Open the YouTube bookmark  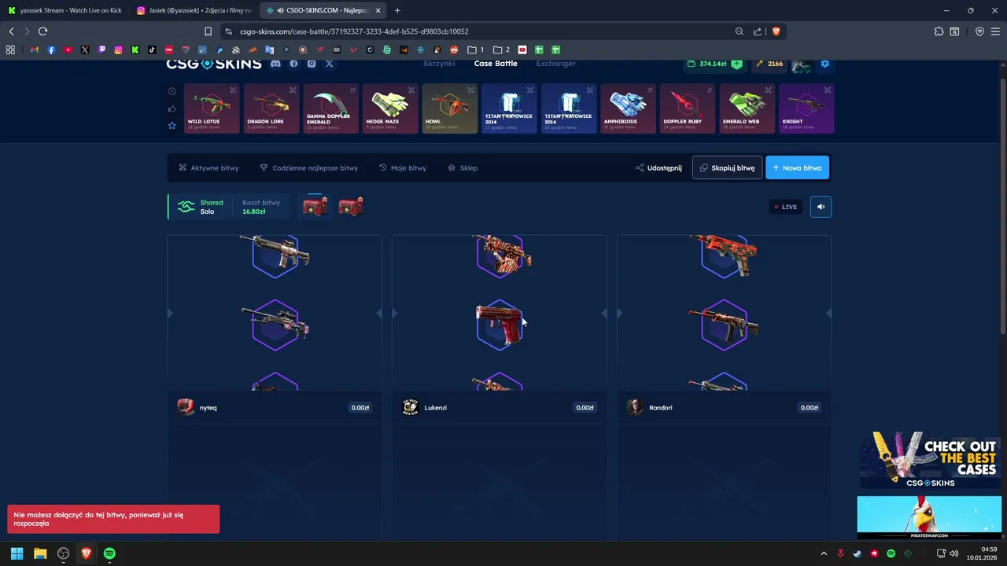pos(68,50)
